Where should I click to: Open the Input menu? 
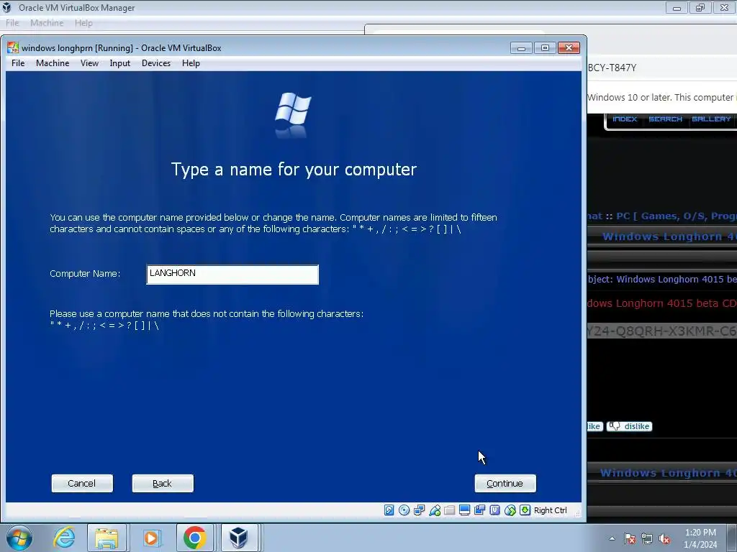(120, 63)
